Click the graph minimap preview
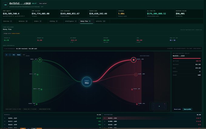The height and width of the screenshot is (129, 206). [x=159, y=106]
